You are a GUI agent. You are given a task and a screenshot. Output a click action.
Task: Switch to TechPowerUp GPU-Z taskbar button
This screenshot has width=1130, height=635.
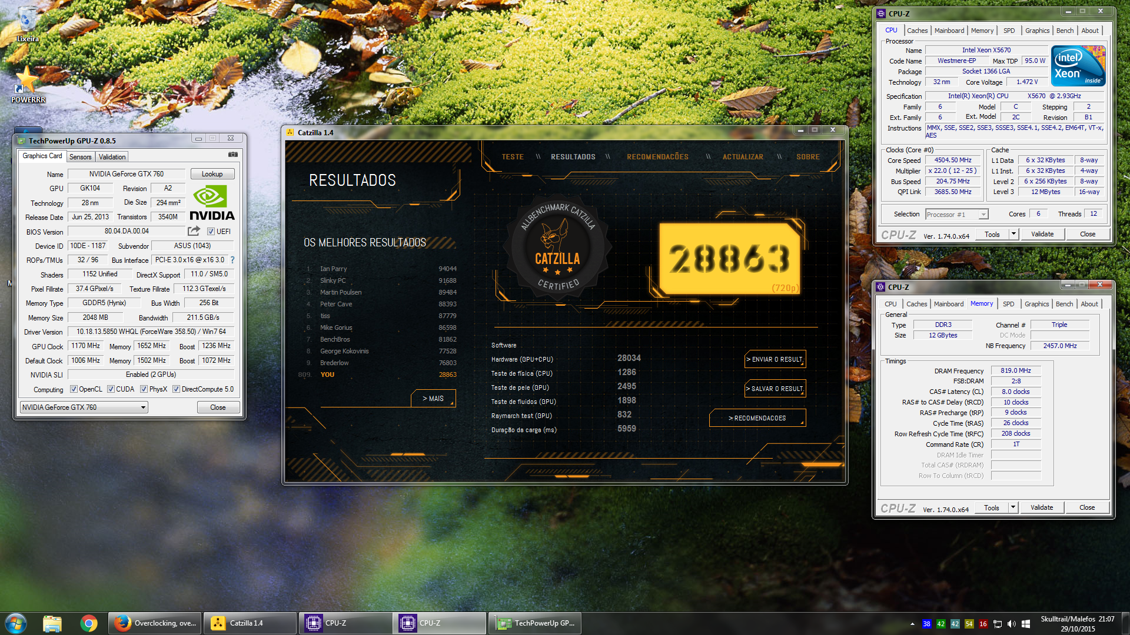pos(534,623)
